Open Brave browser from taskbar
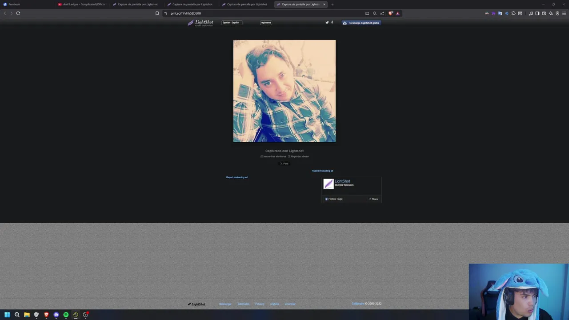The image size is (569, 320). point(46,315)
